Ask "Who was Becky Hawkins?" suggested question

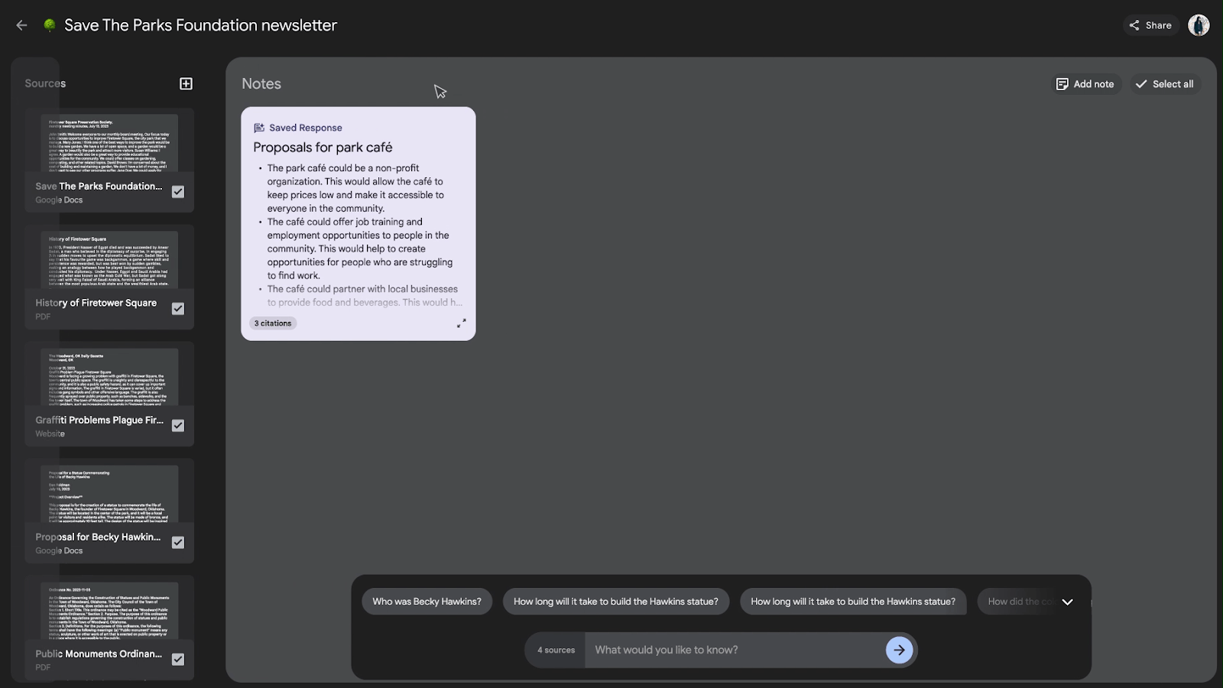pyautogui.click(x=427, y=602)
